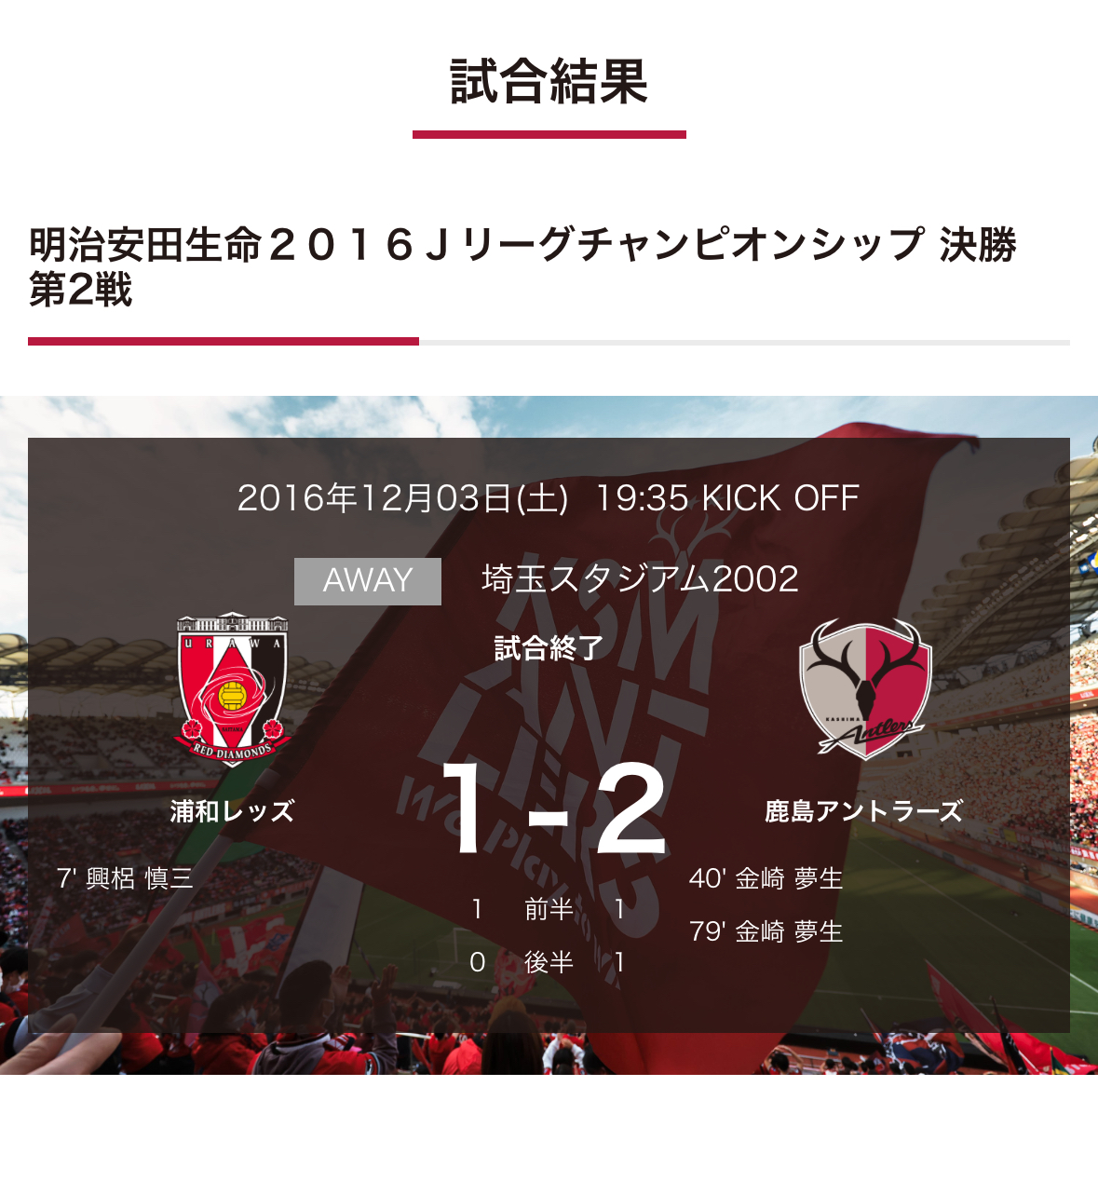Click the red underline beneath 試合結果
1098x1195 pixels.
(x=549, y=134)
